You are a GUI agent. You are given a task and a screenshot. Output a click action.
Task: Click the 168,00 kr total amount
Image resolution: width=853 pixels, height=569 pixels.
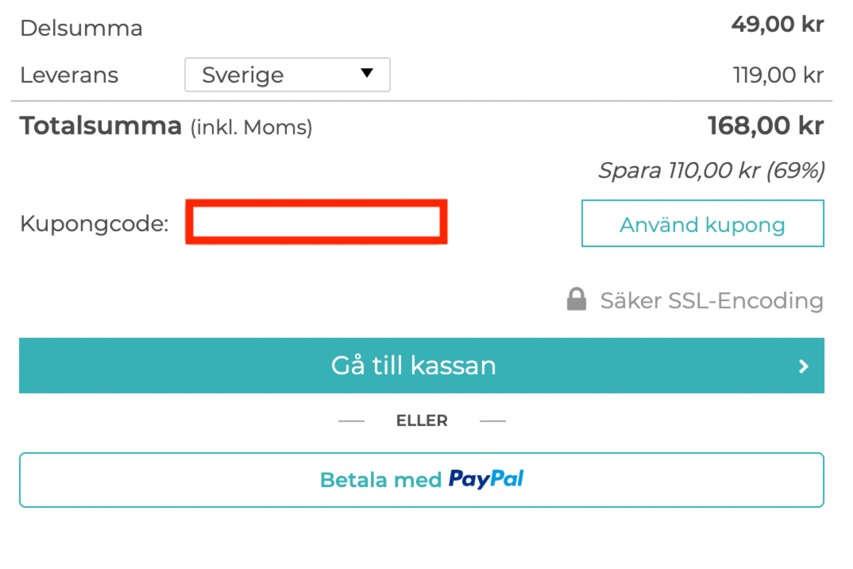coord(766,126)
